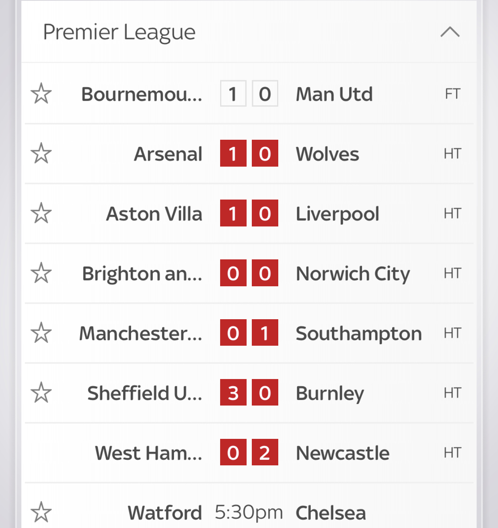
Task: Tap the Southampton team name
Action: tap(359, 334)
